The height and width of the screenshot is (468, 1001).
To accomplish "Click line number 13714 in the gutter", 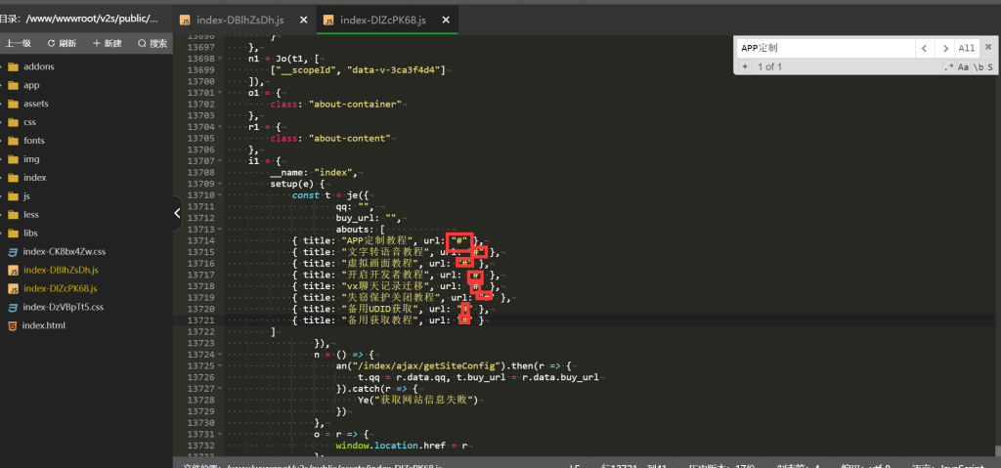I will point(200,240).
